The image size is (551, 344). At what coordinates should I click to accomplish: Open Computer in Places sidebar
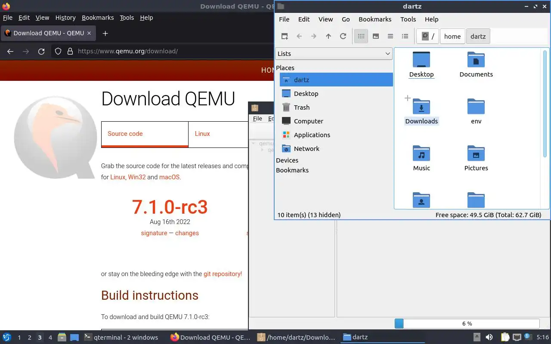click(x=336, y=121)
